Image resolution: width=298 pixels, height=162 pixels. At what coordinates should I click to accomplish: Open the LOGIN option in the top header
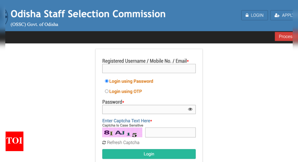[x=254, y=15]
